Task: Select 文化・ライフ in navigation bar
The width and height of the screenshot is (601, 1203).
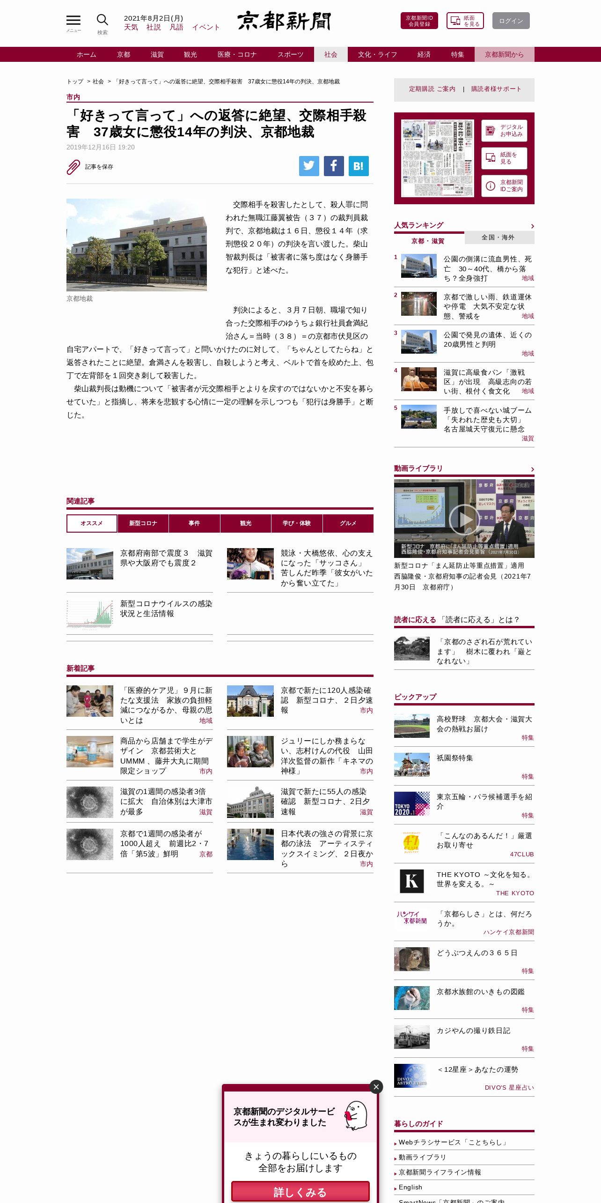Action: click(x=378, y=54)
